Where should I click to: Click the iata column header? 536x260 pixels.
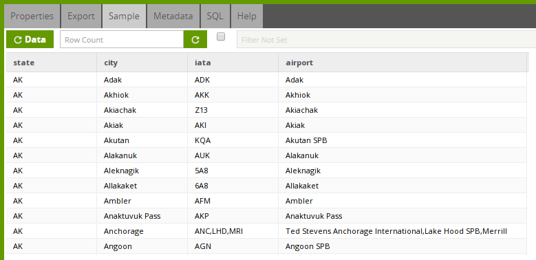pyautogui.click(x=233, y=63)
